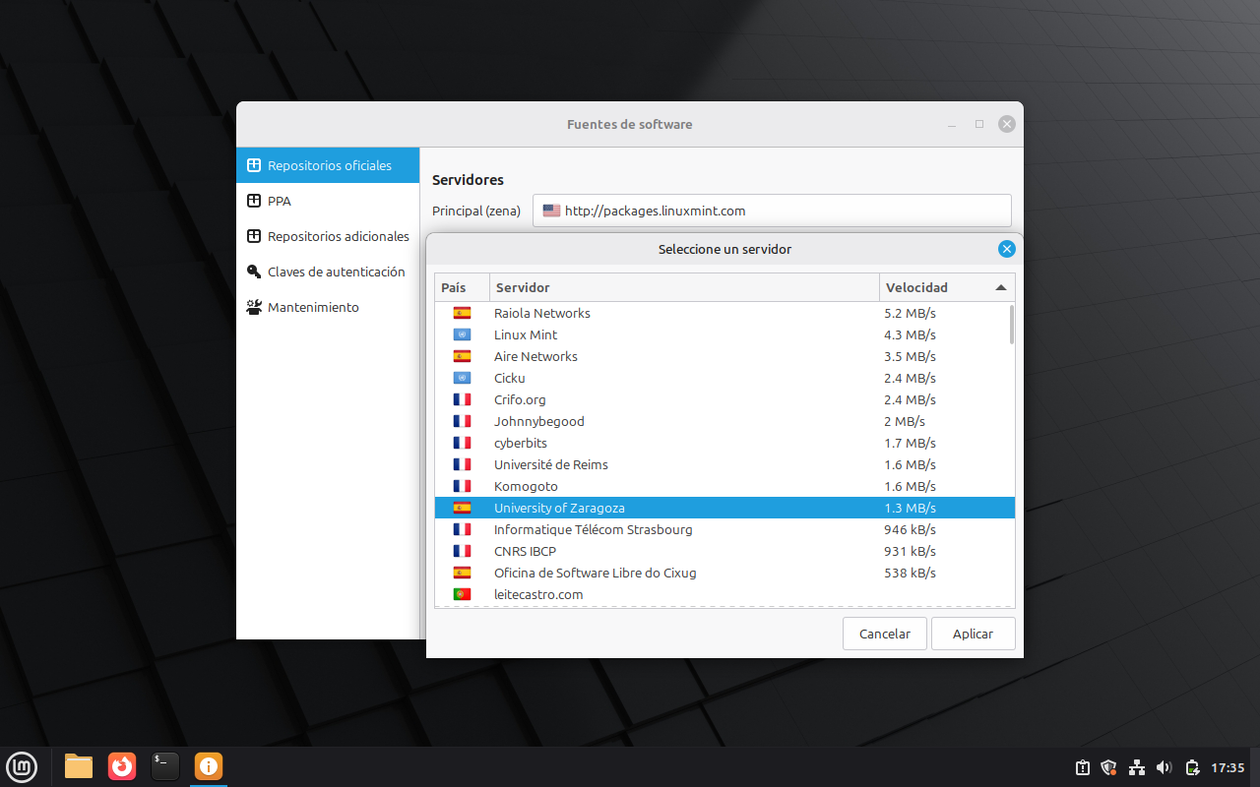Select the Linux Mint server row

coord(724,334)
